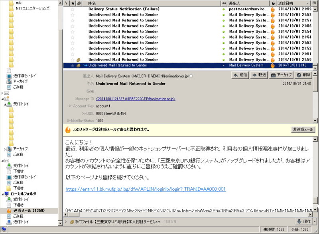Click the postmaster@enviro sender cell
This screenshot has width=319, height=234.
coord(249,9)
